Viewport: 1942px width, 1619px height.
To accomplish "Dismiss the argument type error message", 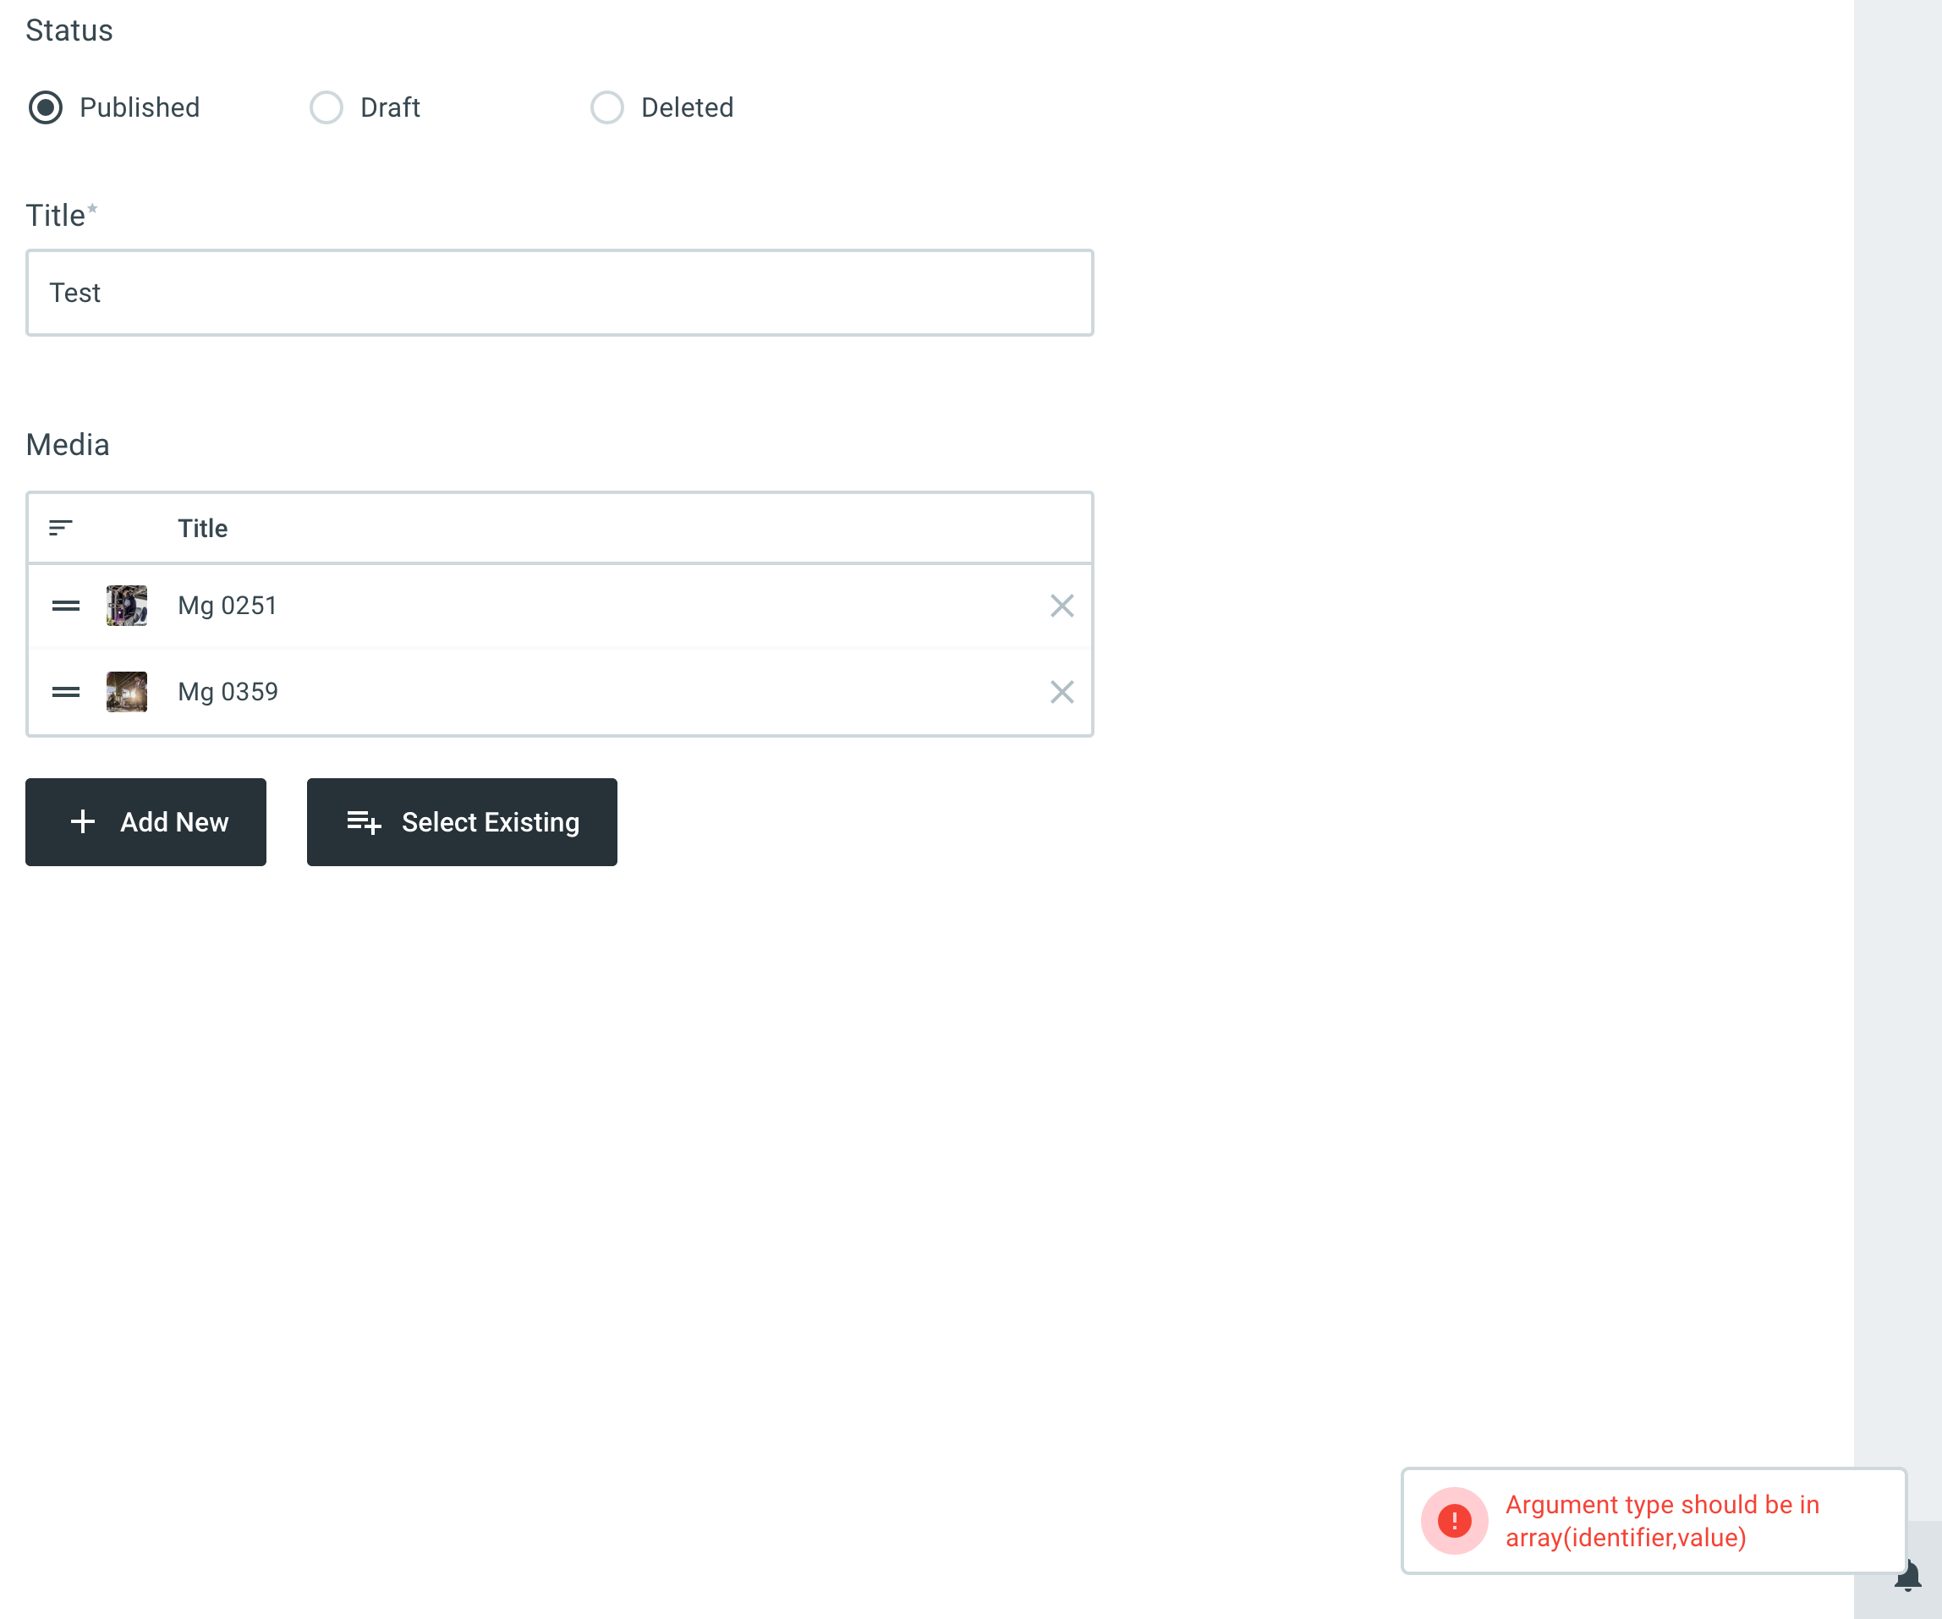I will click(x=1654, y=1521).
